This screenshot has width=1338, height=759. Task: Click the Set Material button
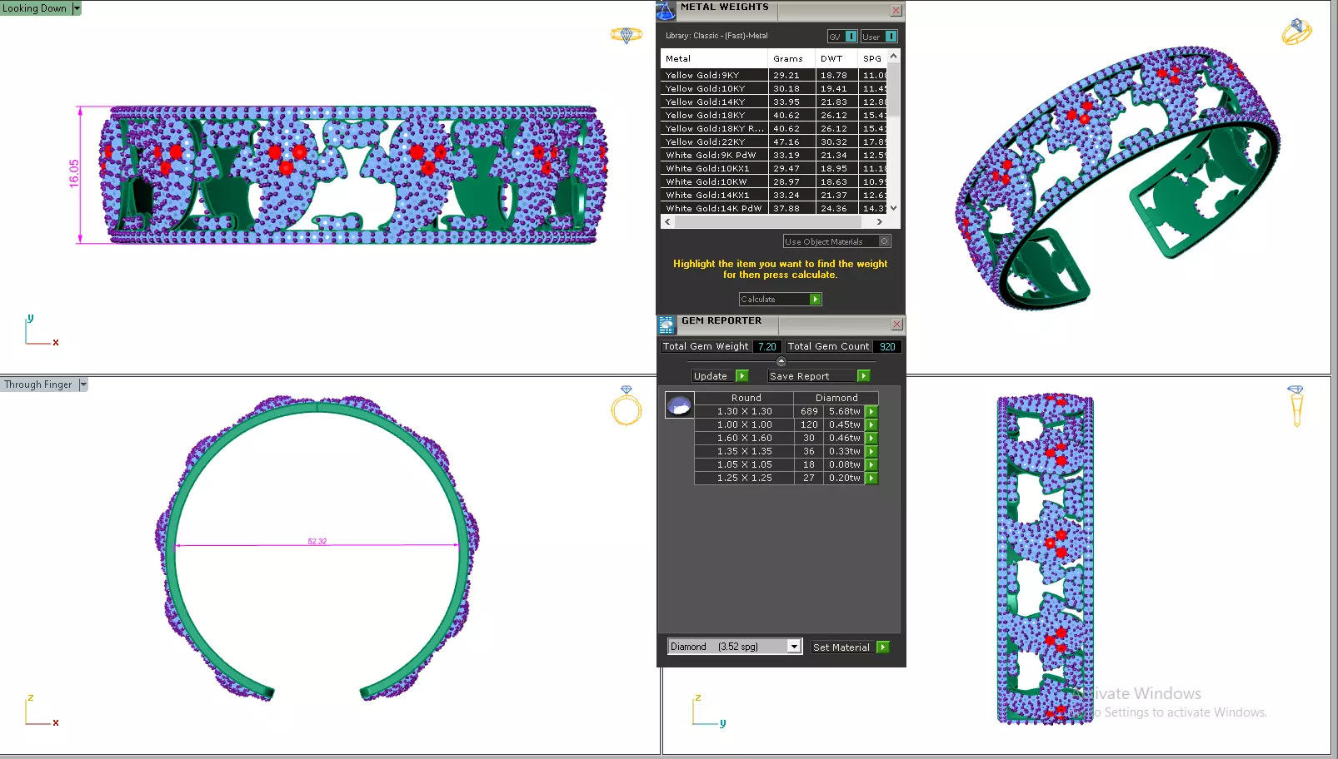pos(843,647)
